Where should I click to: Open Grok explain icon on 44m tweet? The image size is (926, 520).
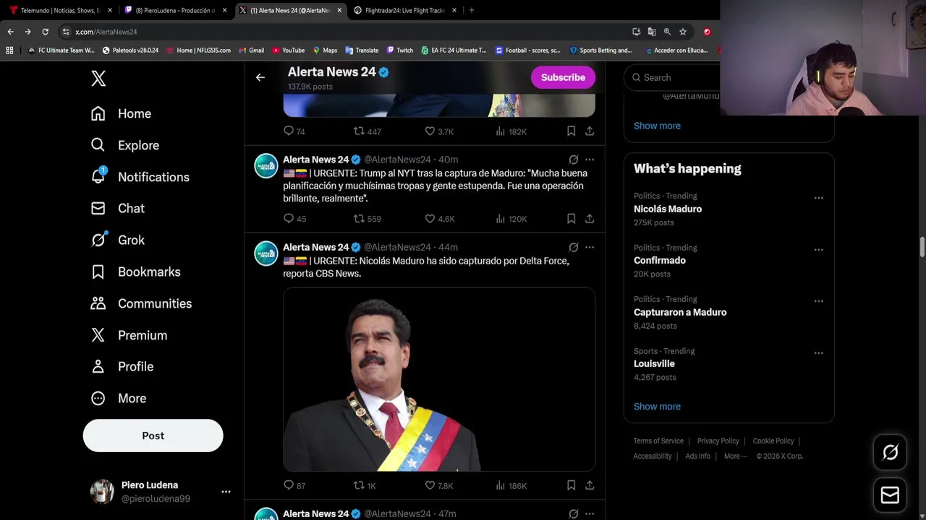(x=573, y=247)
